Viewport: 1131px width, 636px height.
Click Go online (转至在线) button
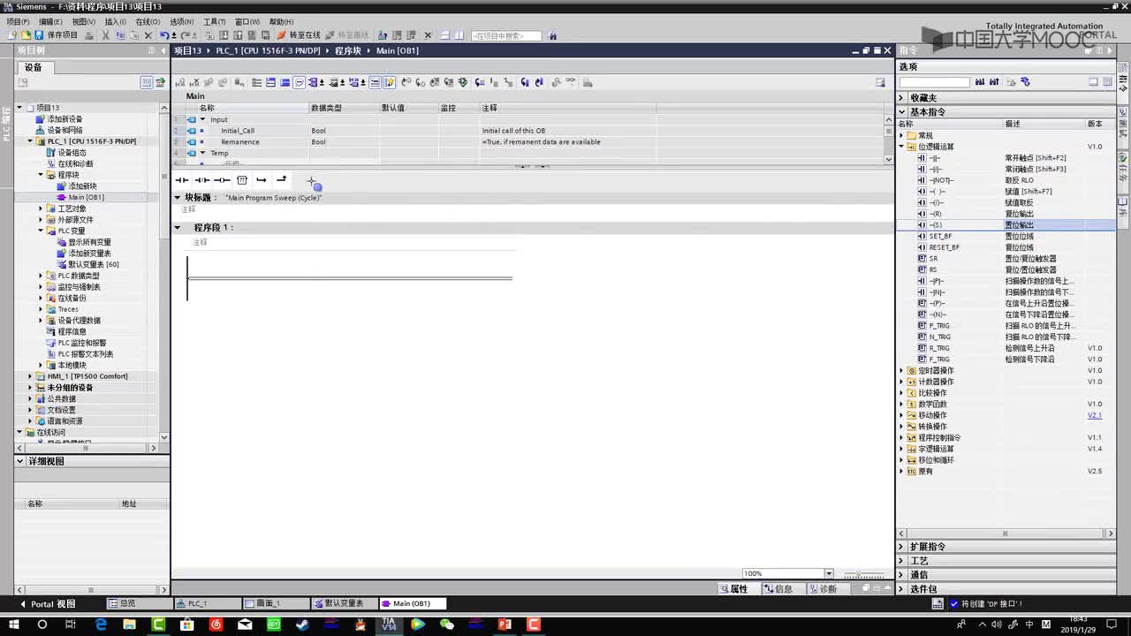click(299, 35)
